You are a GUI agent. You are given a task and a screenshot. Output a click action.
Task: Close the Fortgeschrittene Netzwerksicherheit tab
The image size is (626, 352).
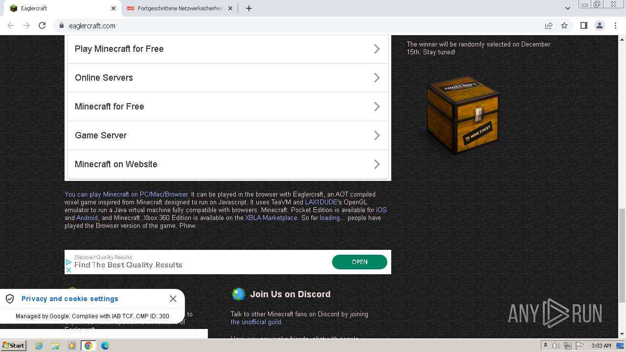[x=230, y=8]
